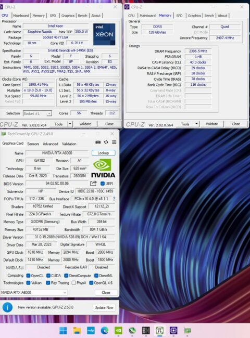Image resolution: width=250 pixels, height=338 pixels.
Task: Expand Tools arrow in CPU tab window
Action: [70, 124]
